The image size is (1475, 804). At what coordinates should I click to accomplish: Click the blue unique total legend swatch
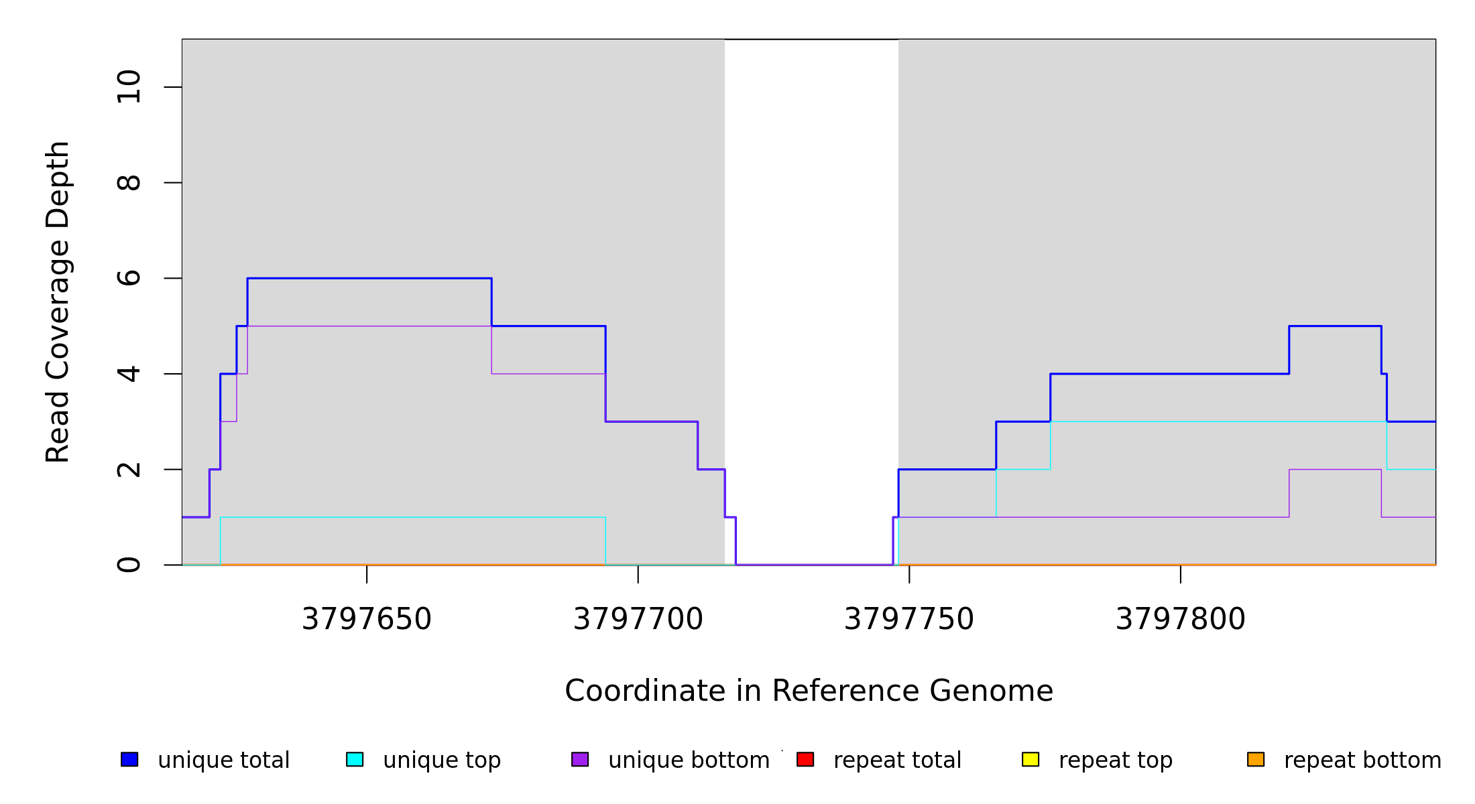pyautogui.click(x=129, y=759)
